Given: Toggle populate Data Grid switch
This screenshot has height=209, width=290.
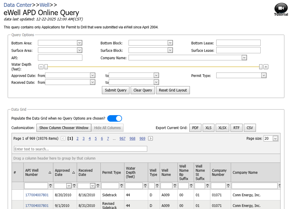Looking at the screenshot, I should click(x=114, y=118).
